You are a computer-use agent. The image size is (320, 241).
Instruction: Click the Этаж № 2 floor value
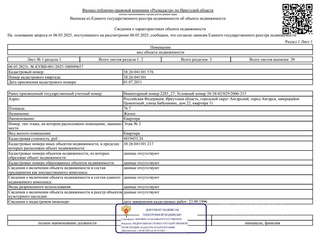132,124
